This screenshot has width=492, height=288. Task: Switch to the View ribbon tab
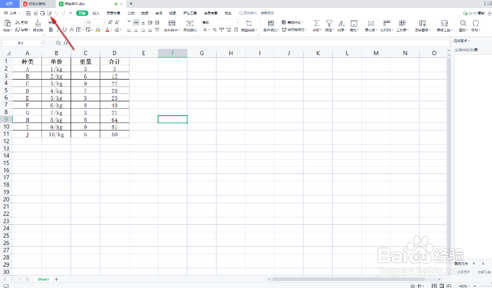click(172, 13)
